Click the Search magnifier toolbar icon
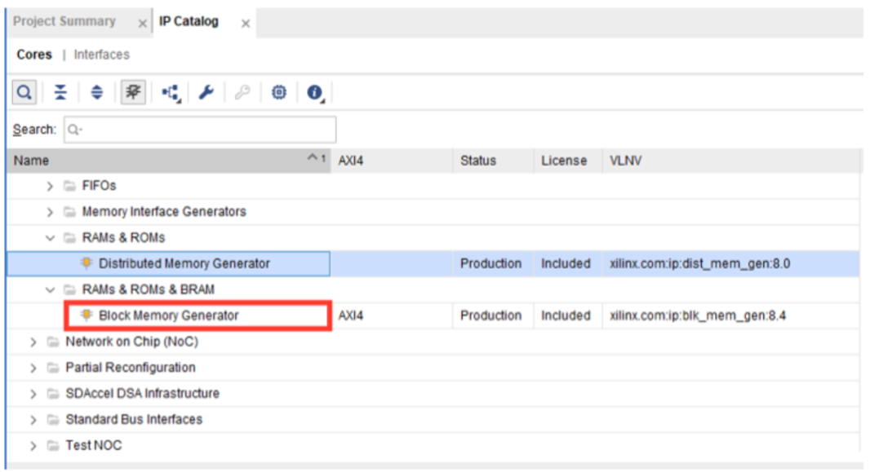Viewport: 870px width, 472px height. [24, 93]
